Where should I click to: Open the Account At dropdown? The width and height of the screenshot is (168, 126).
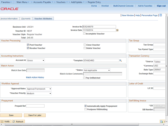(36, 60)
